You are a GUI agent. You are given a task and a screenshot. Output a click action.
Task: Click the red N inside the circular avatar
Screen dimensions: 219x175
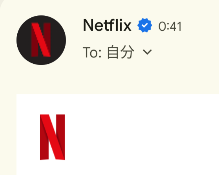[x=41, y=40]
